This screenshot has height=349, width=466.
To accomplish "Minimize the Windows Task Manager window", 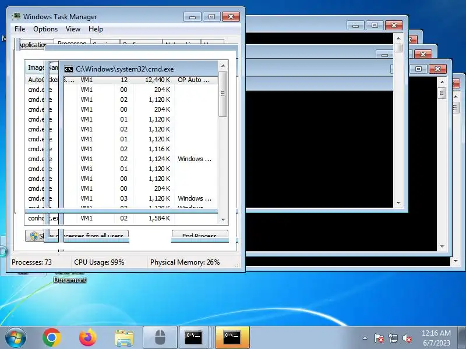I will tap(192, 17).
